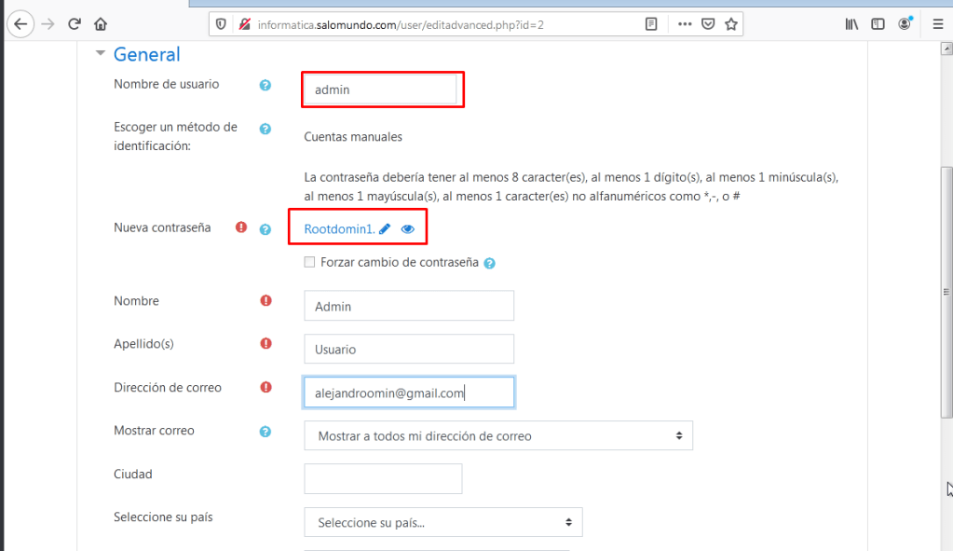Click the Apellido(s) field containing Usuario

click(x=409, y=349)
